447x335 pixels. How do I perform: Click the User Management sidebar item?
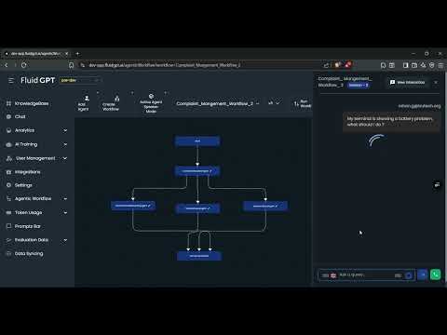pos(35,158)
